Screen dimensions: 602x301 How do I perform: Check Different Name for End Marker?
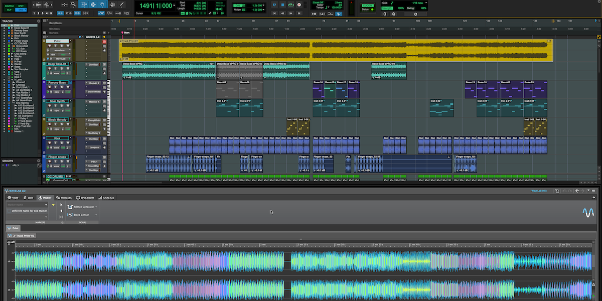point(10,210)
